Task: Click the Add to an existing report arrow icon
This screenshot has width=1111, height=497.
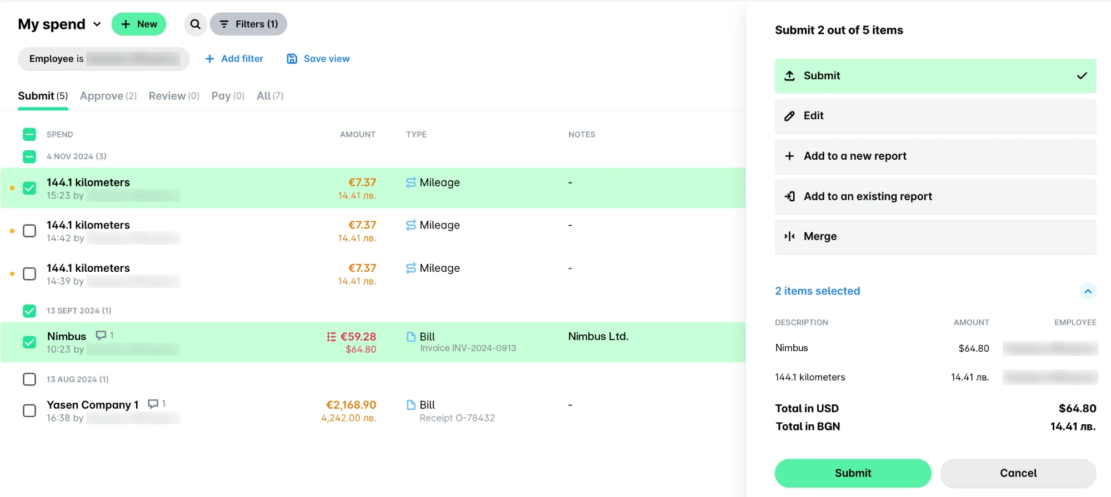Action: tap(789, 196)
